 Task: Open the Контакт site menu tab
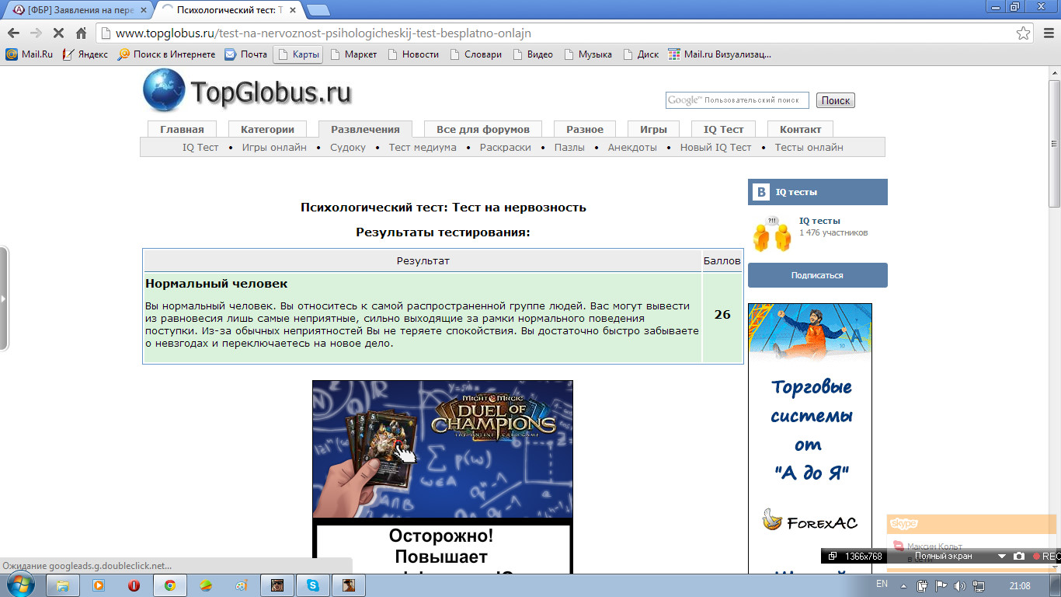coord(800,129)
